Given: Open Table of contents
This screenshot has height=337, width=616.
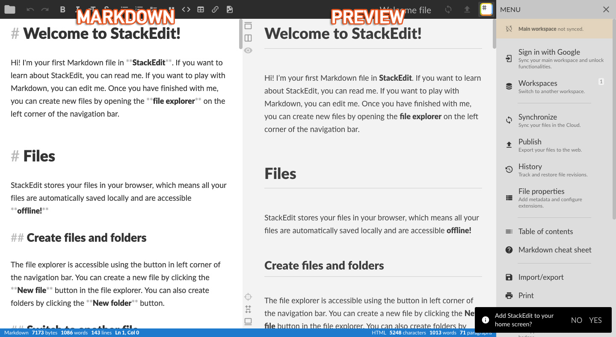Looking at the screenshot, I should pyautogui.click(x=554, y=232).
